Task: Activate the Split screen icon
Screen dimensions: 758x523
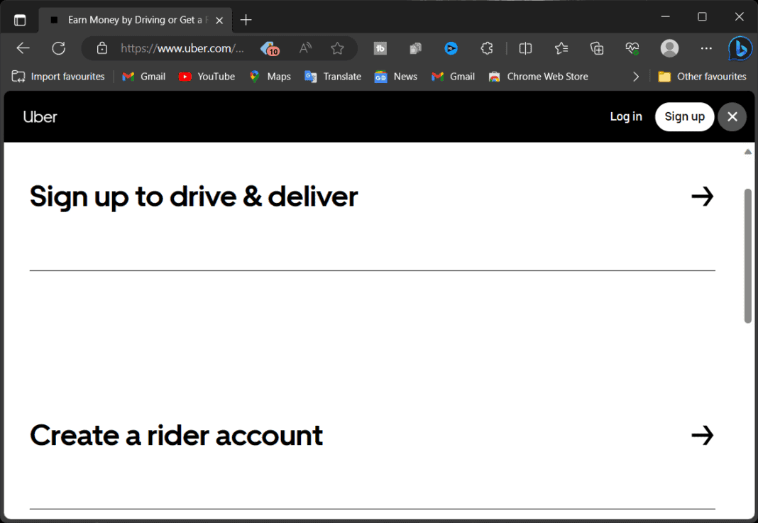Action: click(525, 48)
